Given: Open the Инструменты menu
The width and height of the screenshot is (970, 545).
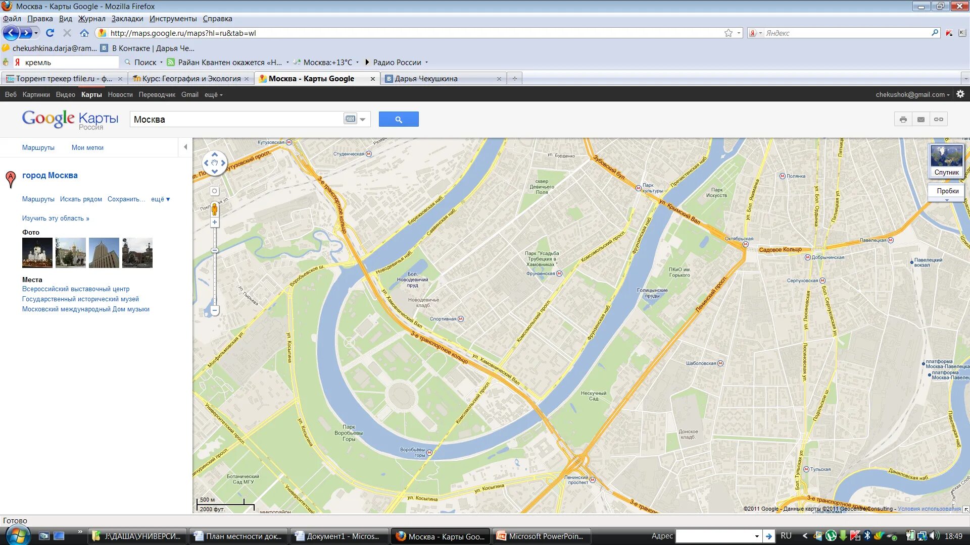Looking at the screenshot, I should [173, 19].
